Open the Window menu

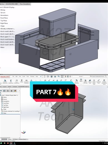click(32, 76)
